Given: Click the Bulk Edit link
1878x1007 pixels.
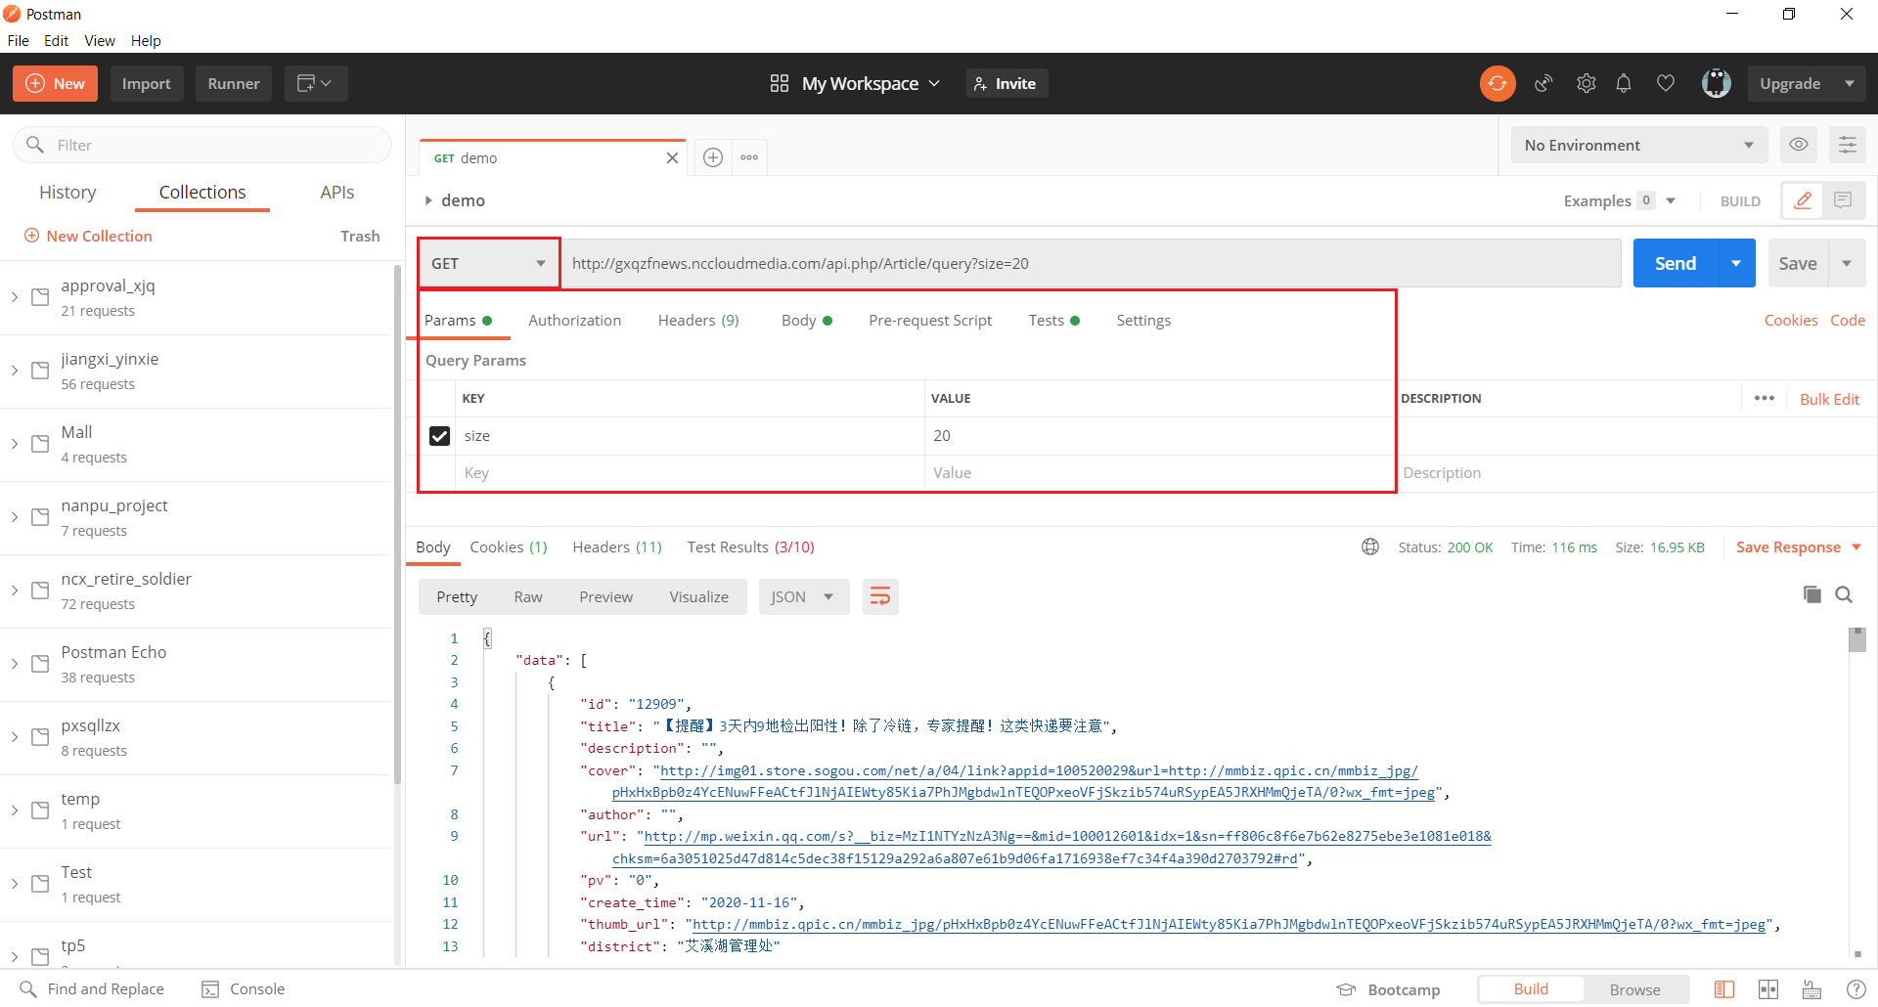Looking at the screenshot, I should coord(1829,399).
